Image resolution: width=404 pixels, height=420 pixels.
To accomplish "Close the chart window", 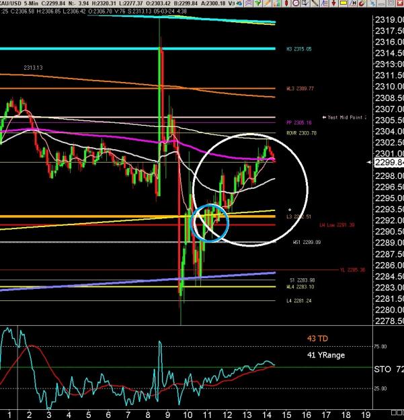I will 399,3.
